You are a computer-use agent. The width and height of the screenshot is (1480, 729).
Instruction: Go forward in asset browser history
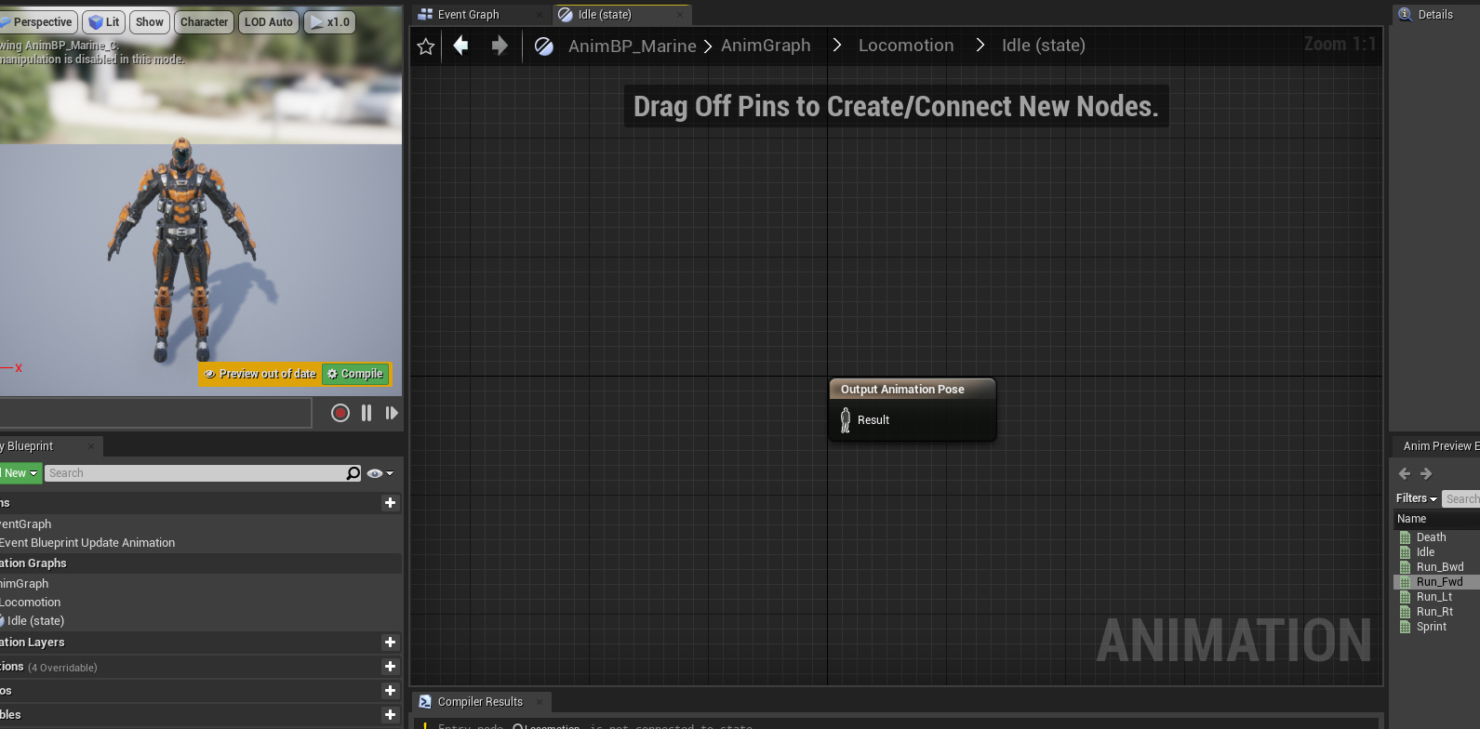coord(1426,474)
